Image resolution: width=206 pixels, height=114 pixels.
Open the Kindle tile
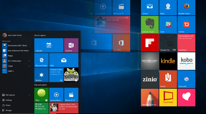point(168,61)
